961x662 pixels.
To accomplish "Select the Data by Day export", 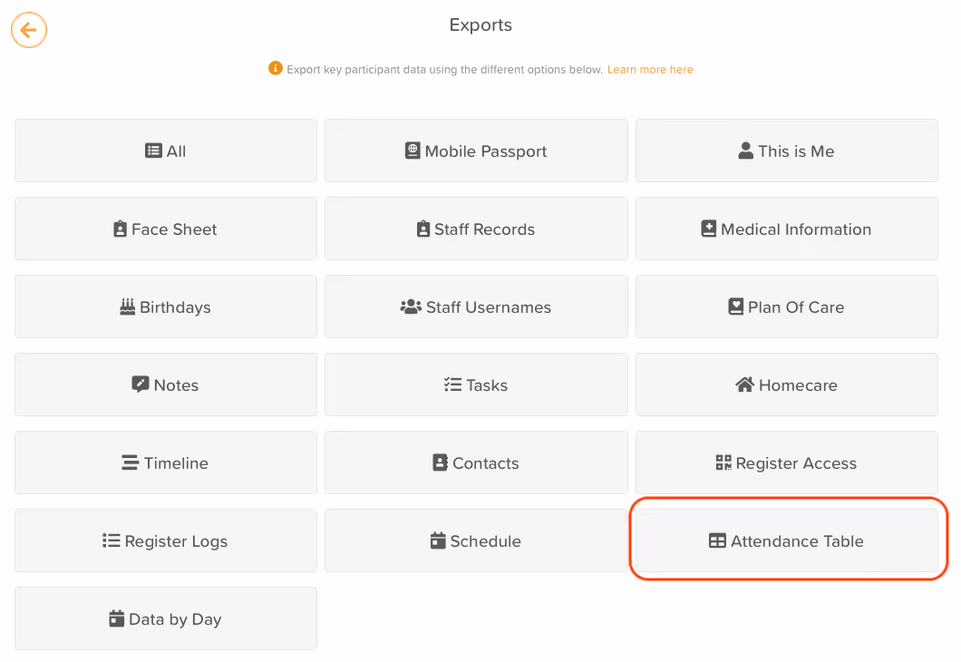I will click(166, 618).
